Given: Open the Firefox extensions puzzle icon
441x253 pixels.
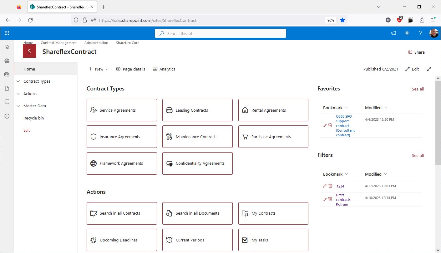Looking at the screenshot, I should (422, 20).
